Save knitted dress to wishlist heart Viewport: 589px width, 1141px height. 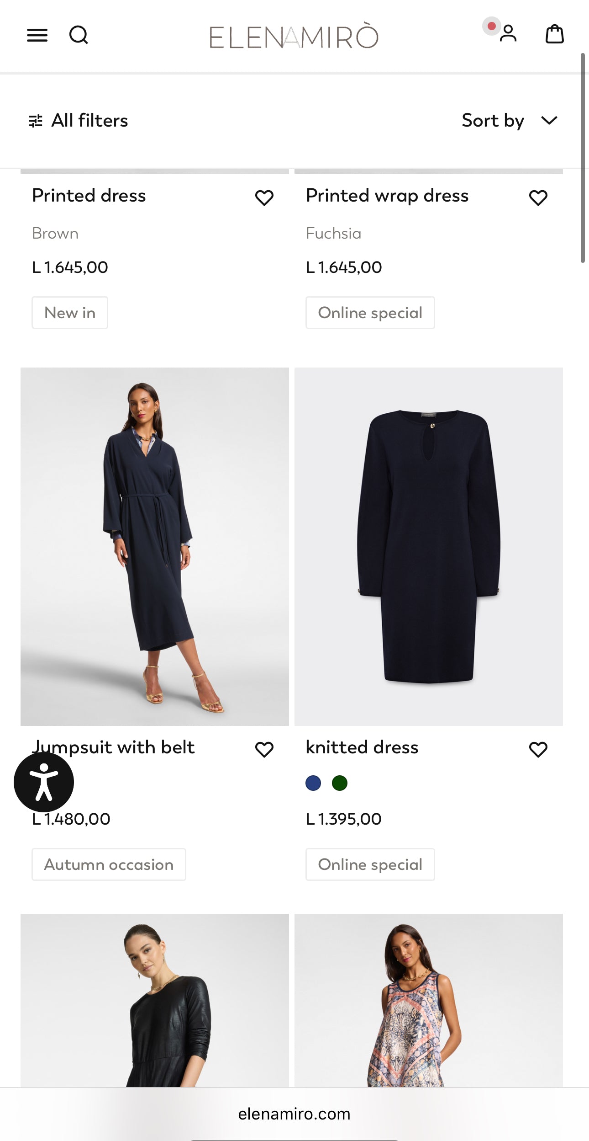click(x=538, y=749)
